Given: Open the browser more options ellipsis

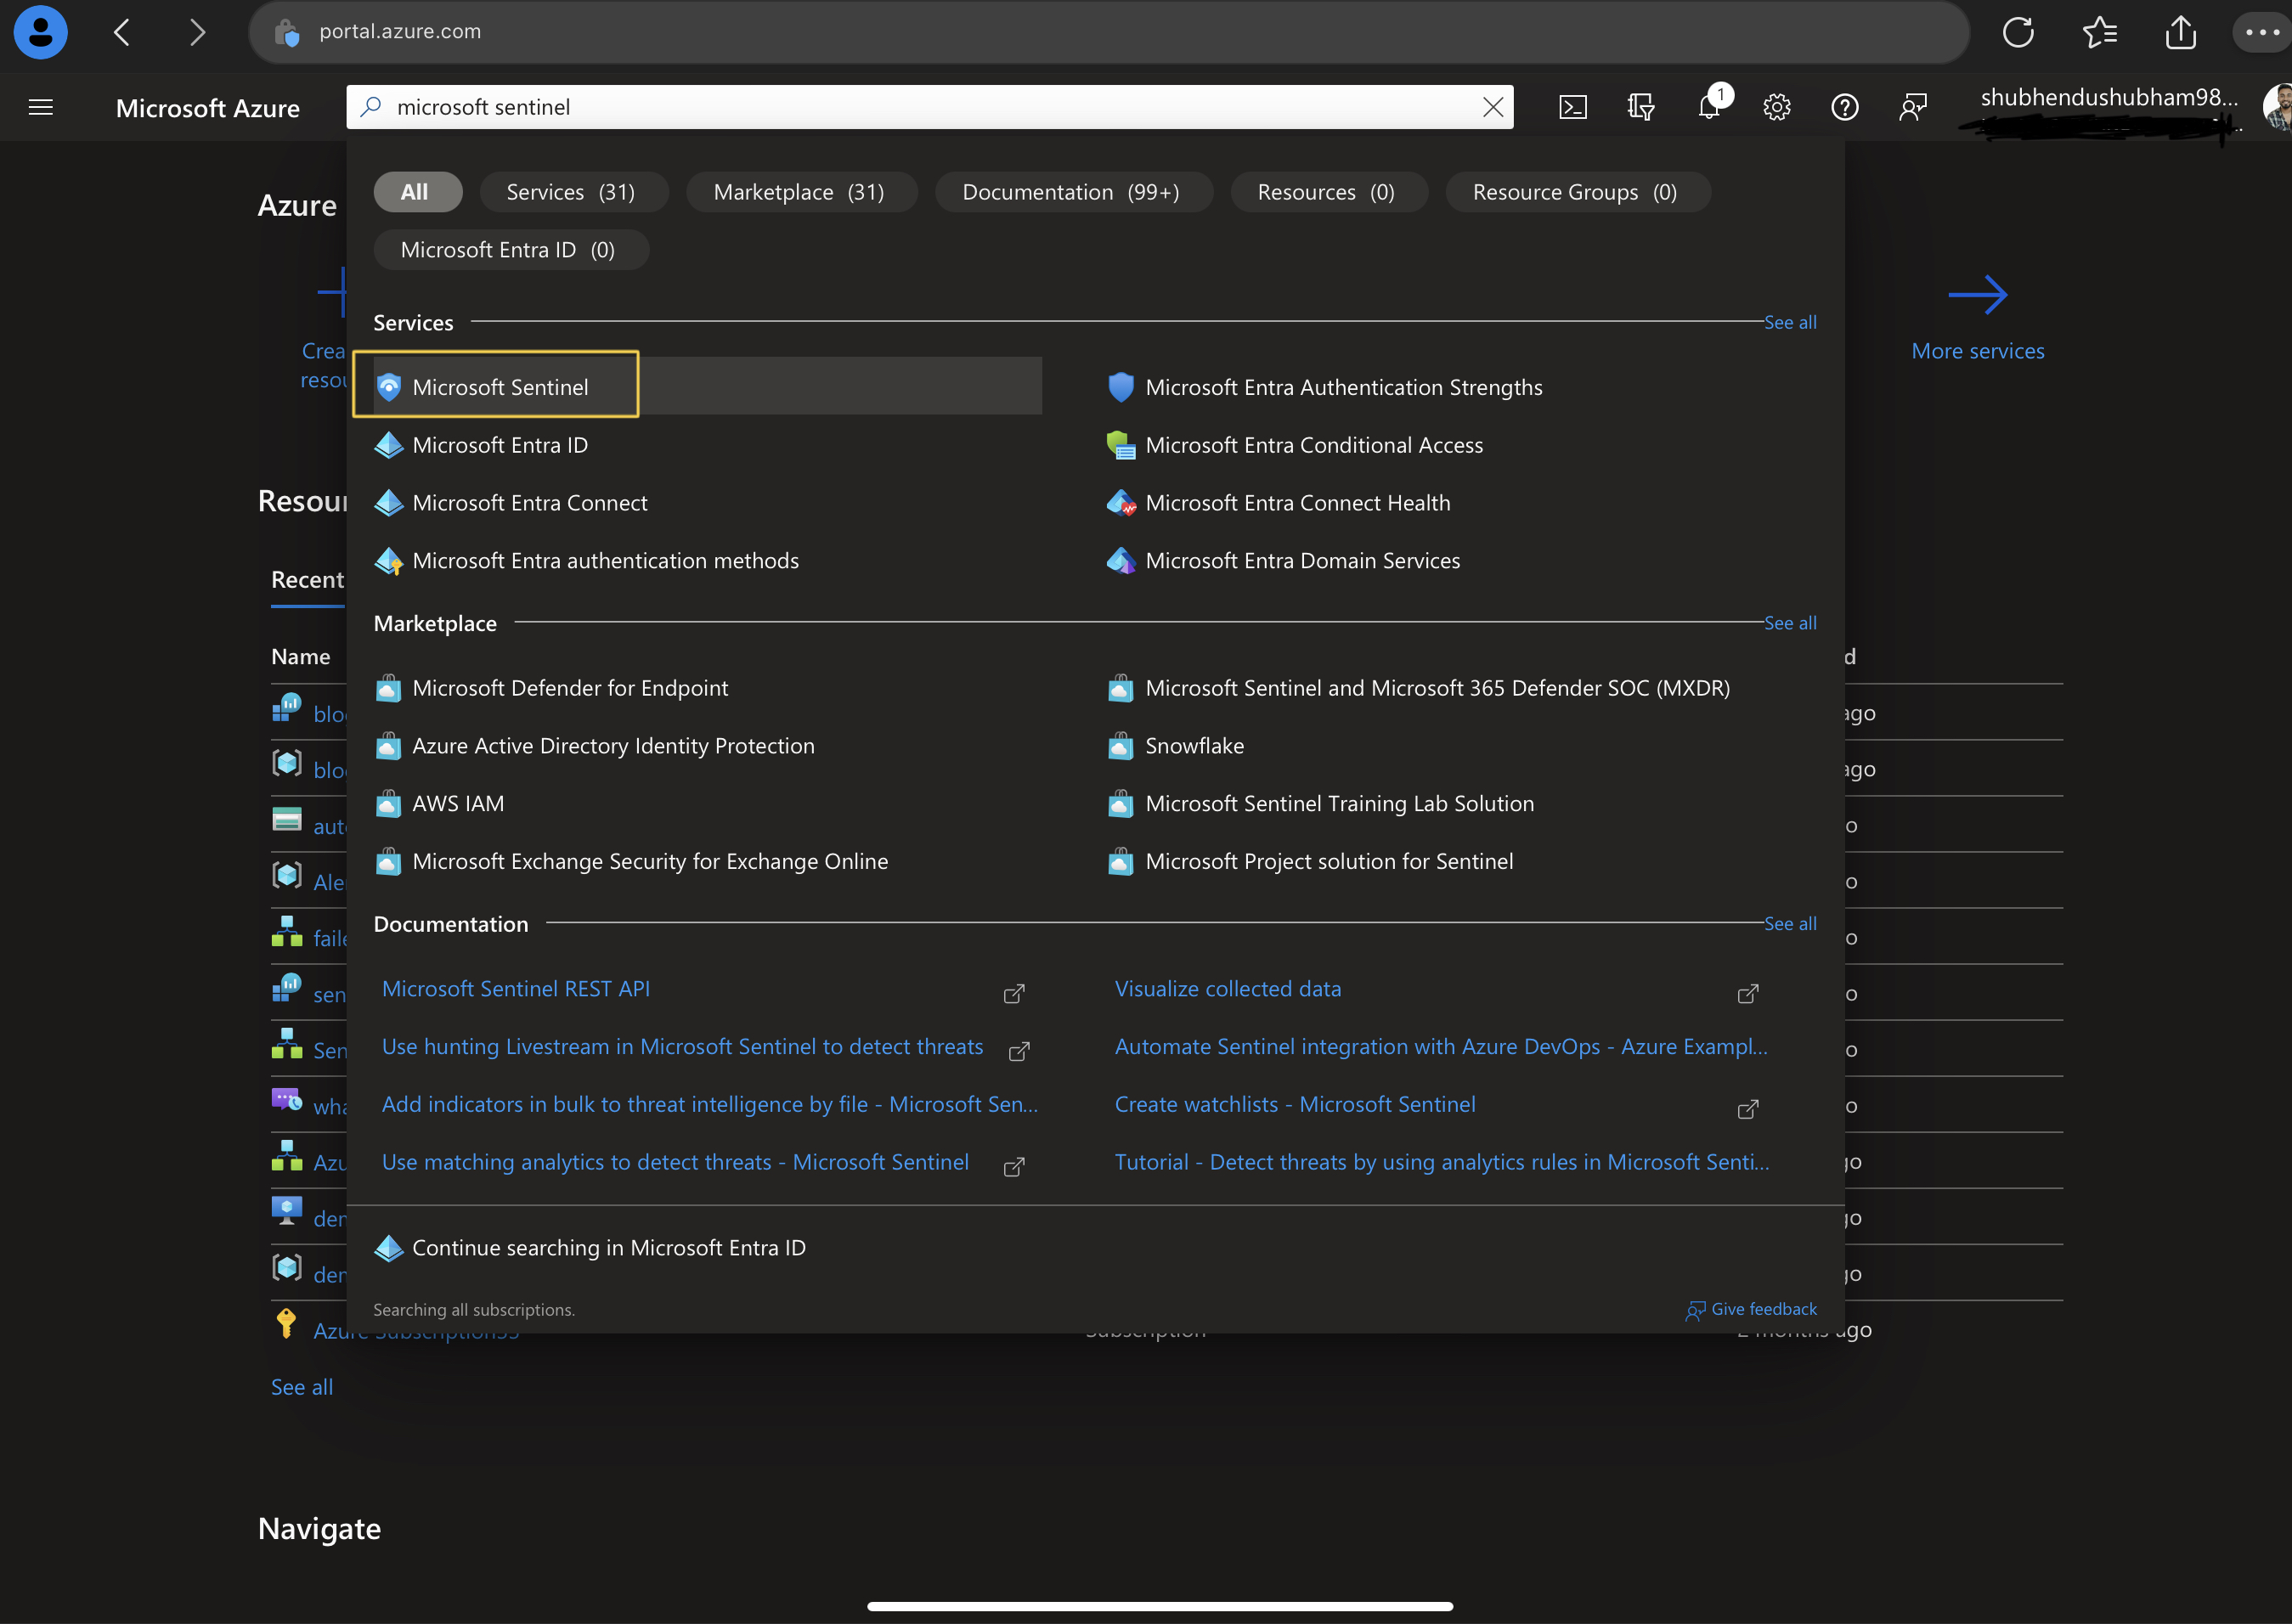Looking at the screenshot, I should [x=2262, y=32].
